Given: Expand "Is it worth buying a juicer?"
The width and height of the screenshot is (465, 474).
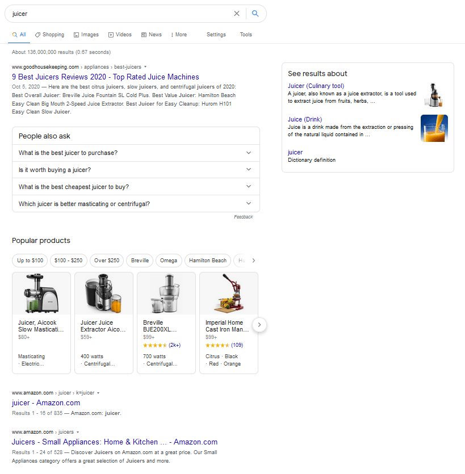Looking at the screenshot, I should point(136,170).
